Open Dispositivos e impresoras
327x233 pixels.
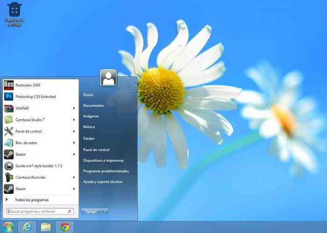103,161
